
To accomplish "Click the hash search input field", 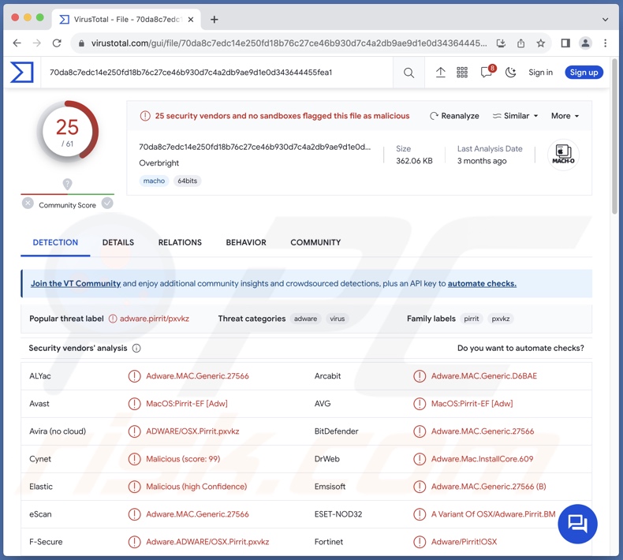I will click(218, 73).
